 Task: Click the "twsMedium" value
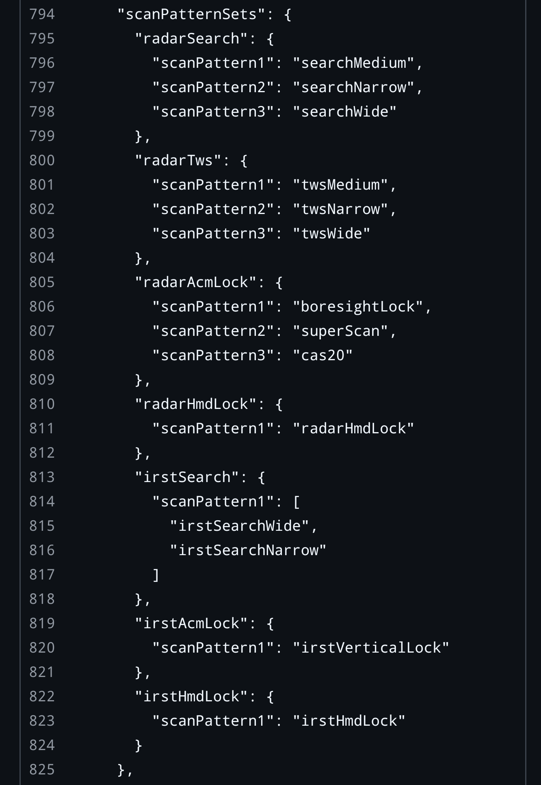click(x=340, y=185)
